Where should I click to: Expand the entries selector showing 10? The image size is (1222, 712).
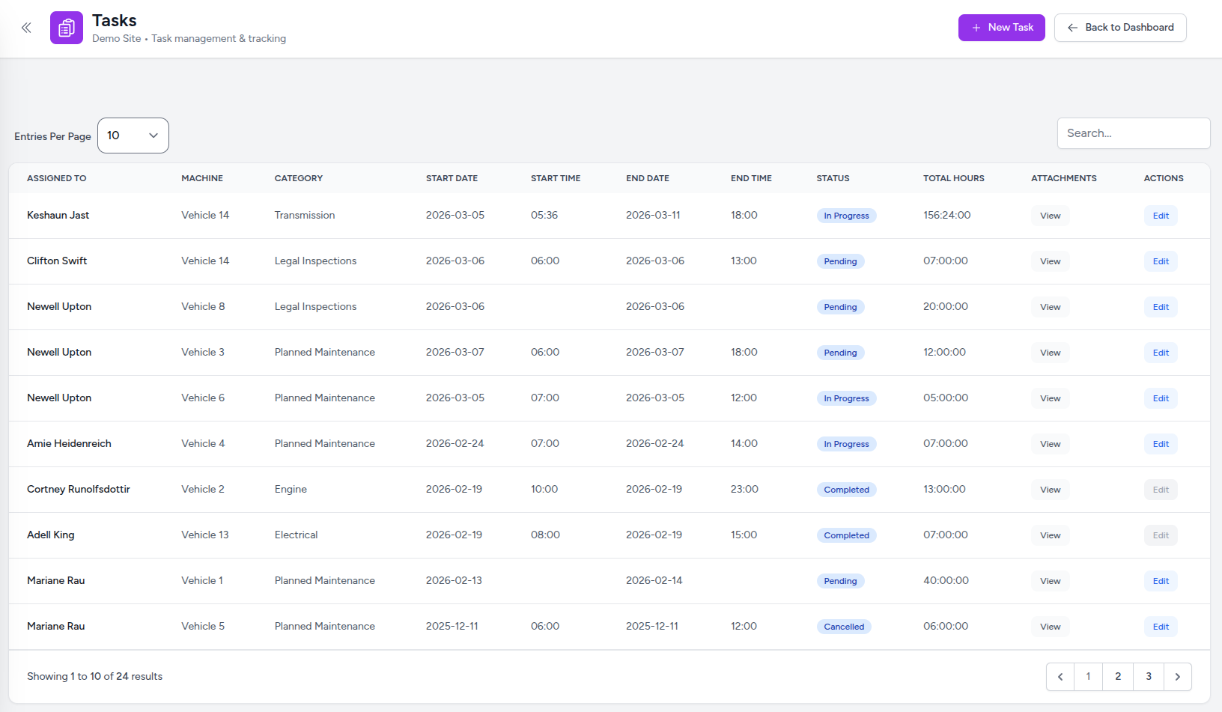click(x=133, y=136)
